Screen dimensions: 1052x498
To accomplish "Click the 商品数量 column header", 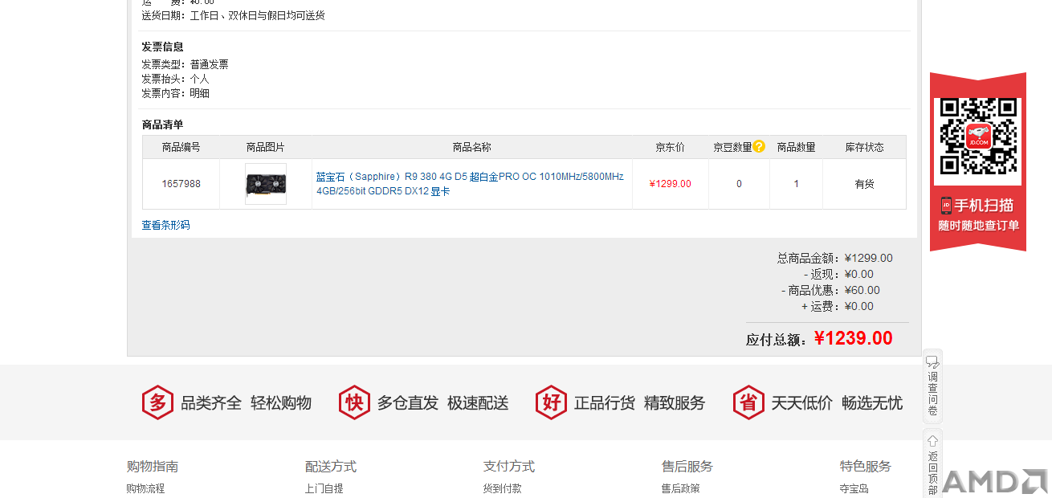I will (797, 147).
